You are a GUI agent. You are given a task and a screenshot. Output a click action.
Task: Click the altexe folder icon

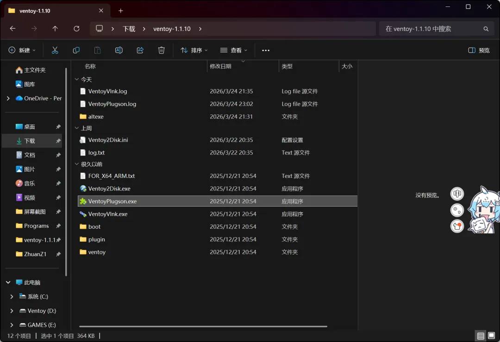(x=83, y=116)
